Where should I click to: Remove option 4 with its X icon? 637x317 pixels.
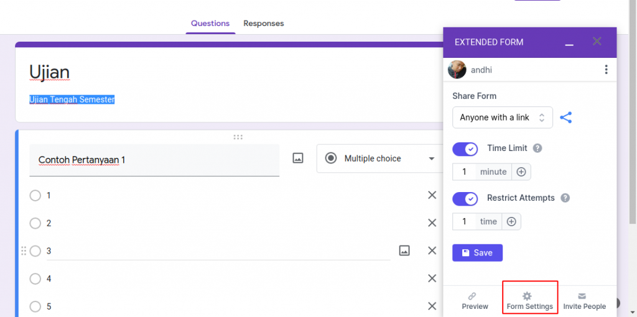point(432,278)
